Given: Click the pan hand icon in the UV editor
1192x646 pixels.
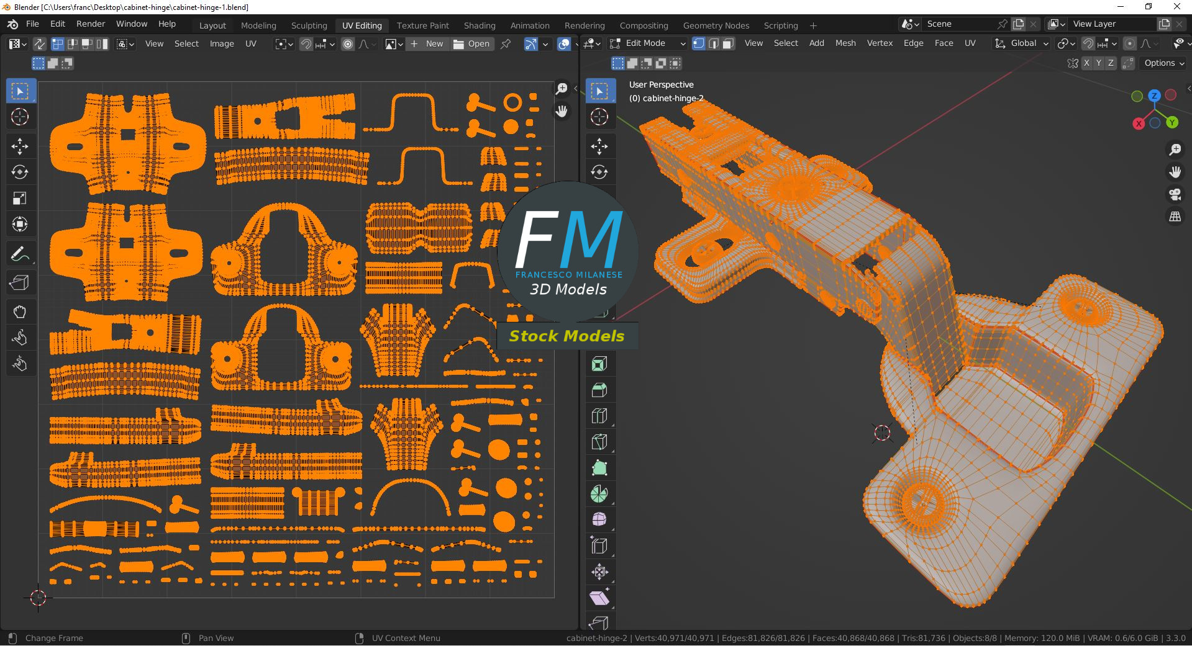Looking at the screenshot, I should pyautogui.click(x=562, y=111).
